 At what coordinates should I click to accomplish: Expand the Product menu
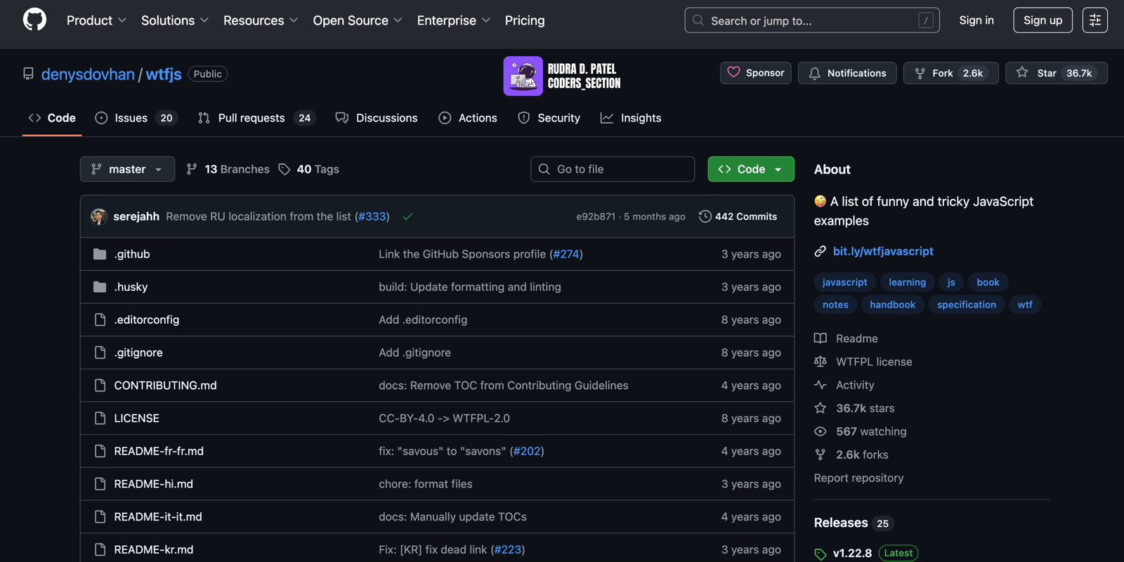coord(96,20)
